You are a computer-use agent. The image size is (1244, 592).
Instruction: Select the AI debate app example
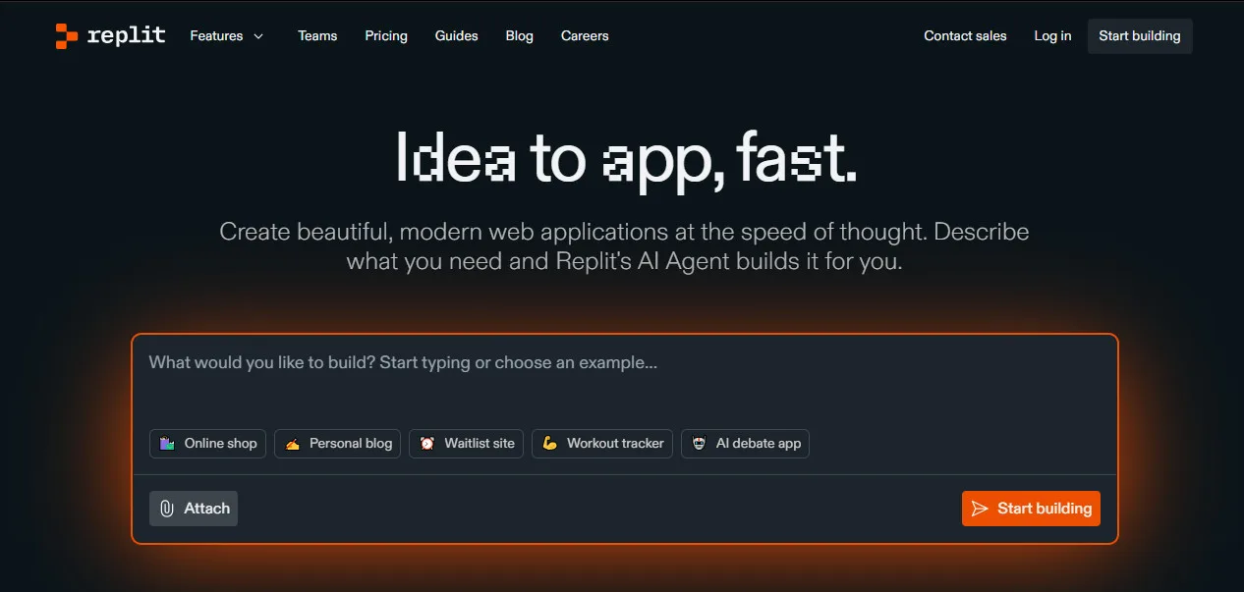tap(745, 443)
